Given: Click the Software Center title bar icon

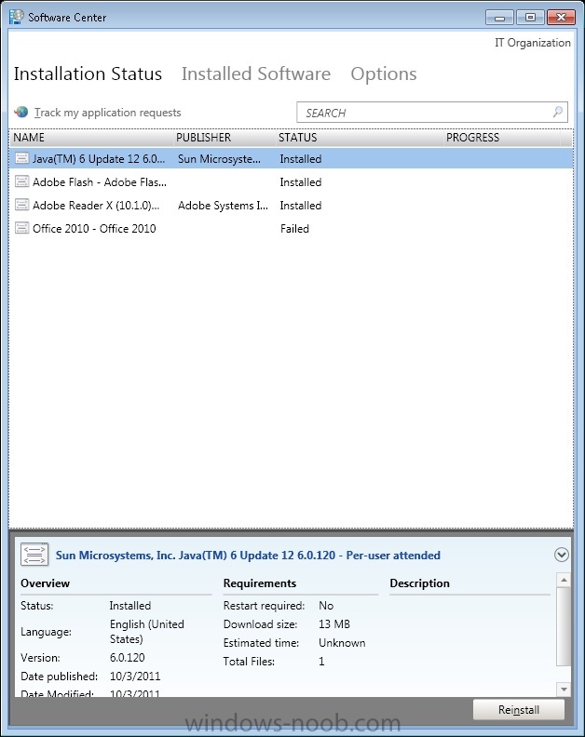Looking at the screenshot, I should coord(17,17).
